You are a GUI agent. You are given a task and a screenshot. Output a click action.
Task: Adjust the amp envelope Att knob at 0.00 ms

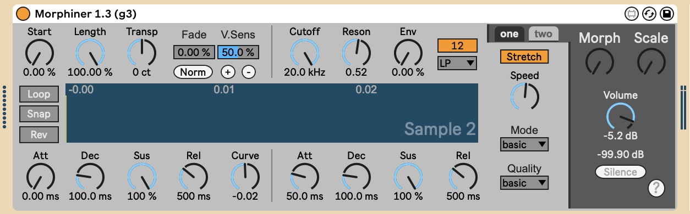click(x=41, y=177)
